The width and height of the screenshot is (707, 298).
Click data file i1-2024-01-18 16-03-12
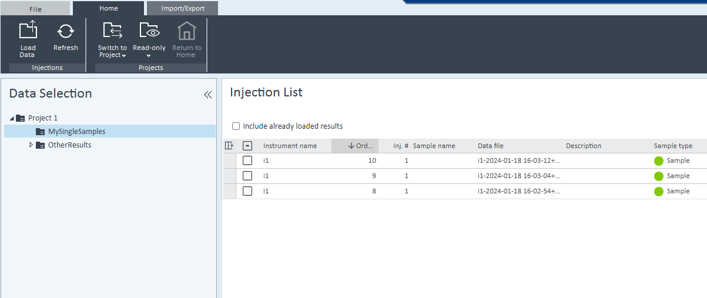pos(519,160)
